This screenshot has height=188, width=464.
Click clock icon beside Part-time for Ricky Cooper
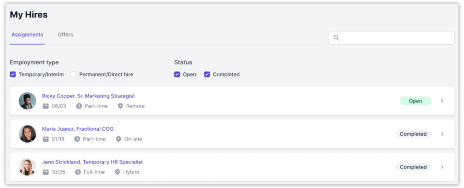[79, 106]
